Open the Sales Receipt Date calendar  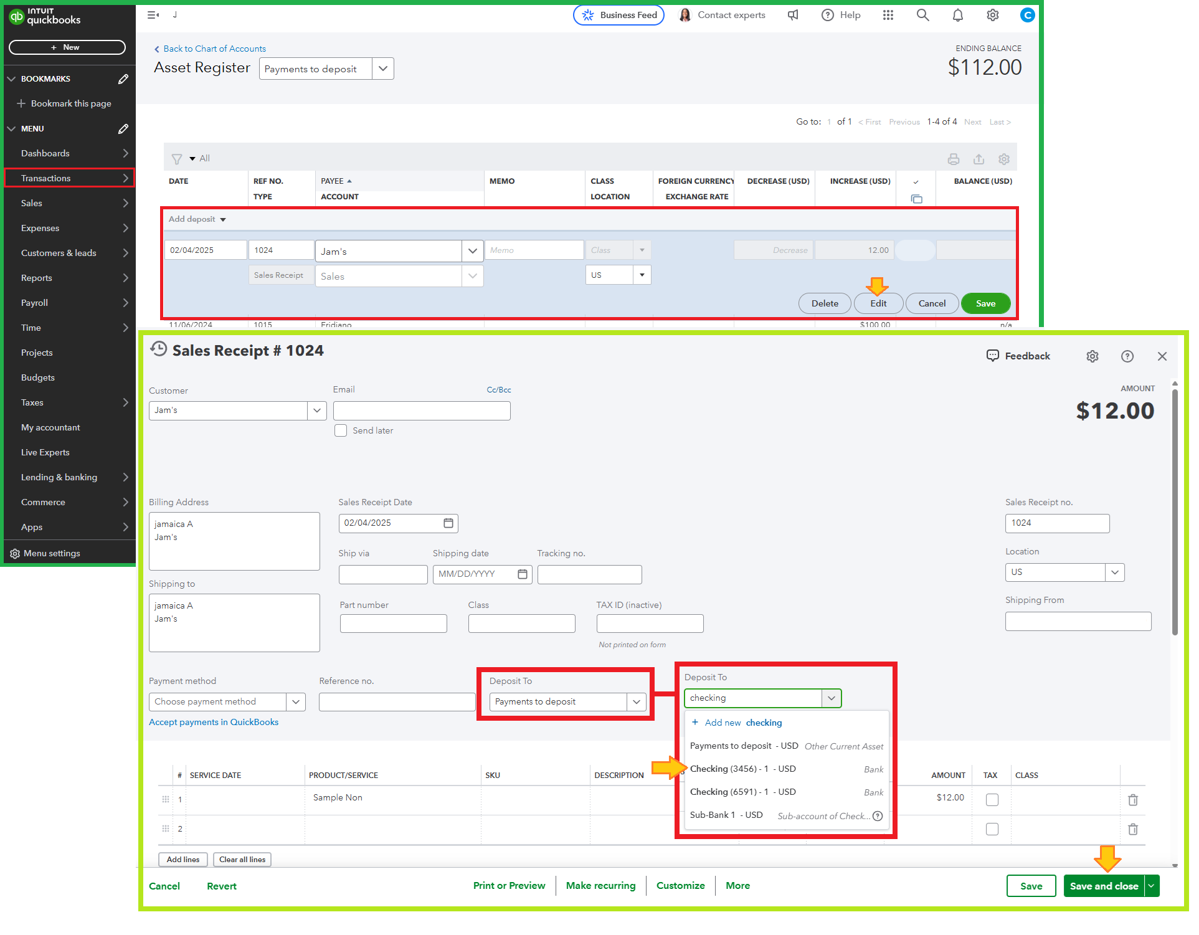pos(448,523)
